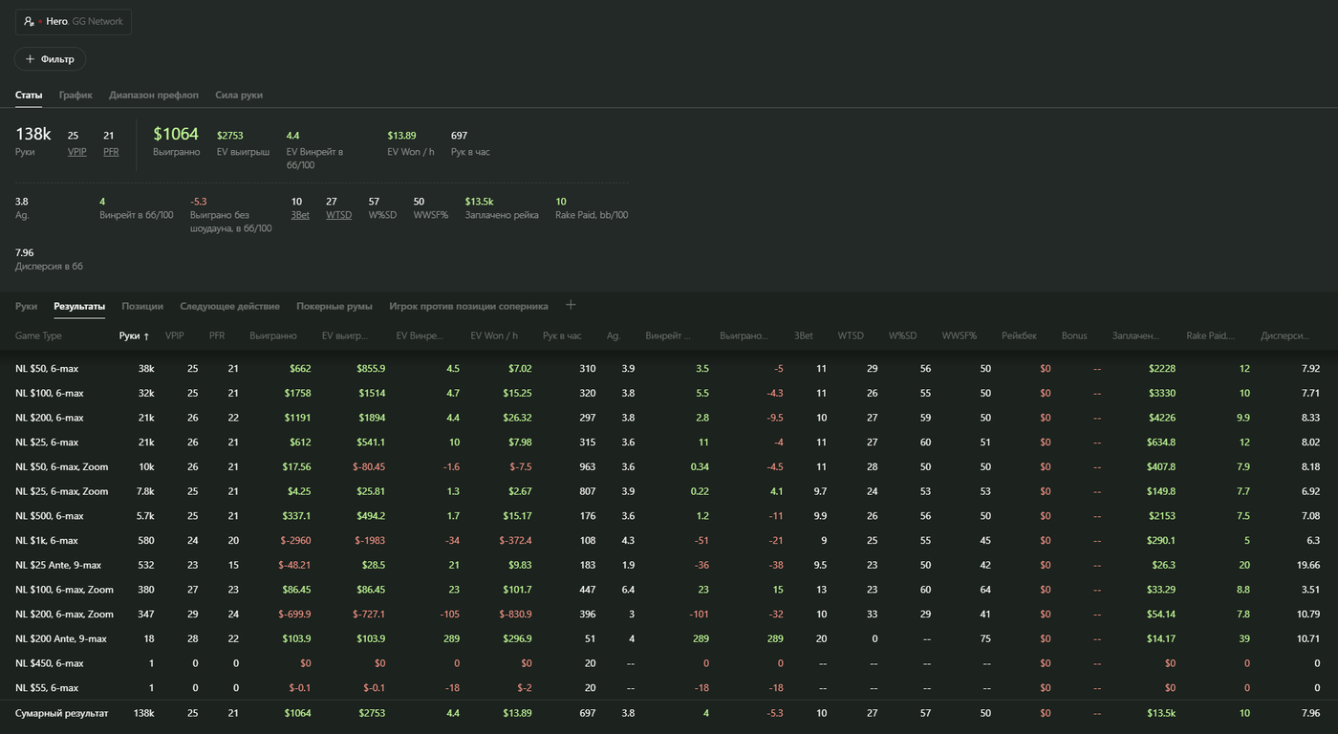This screenshot has height=734, width=1338.
Task: Click the underlined VPIP stat link
Action: pos(76,152)
